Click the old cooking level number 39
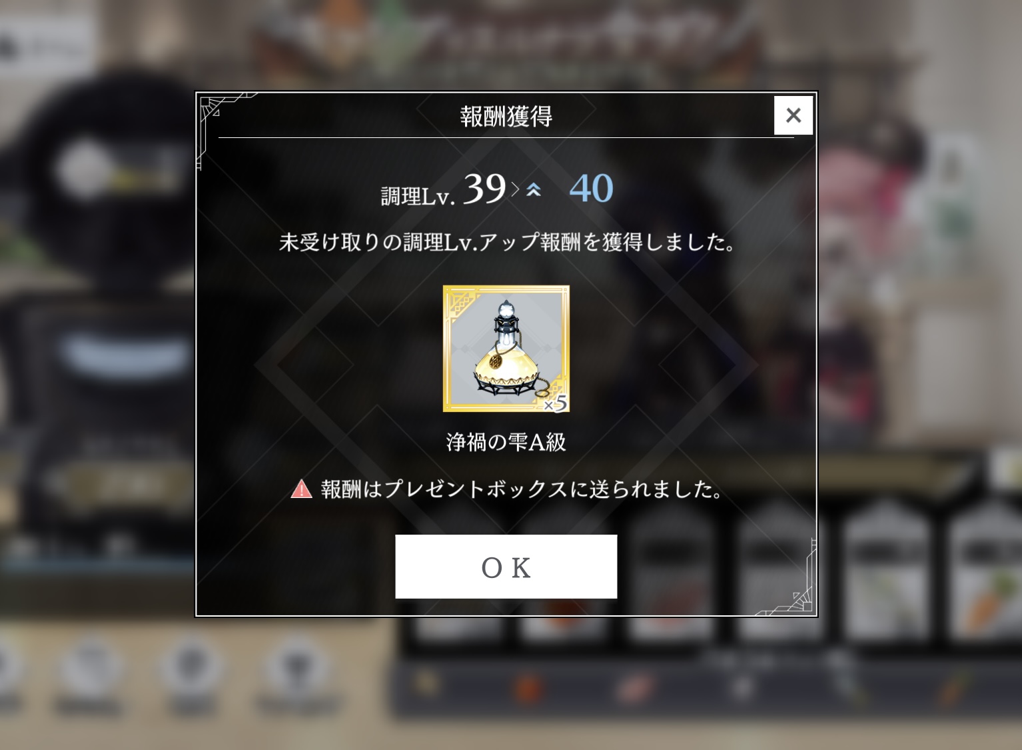This screenshot has width=1022, height=750. (x=484, y=189)
